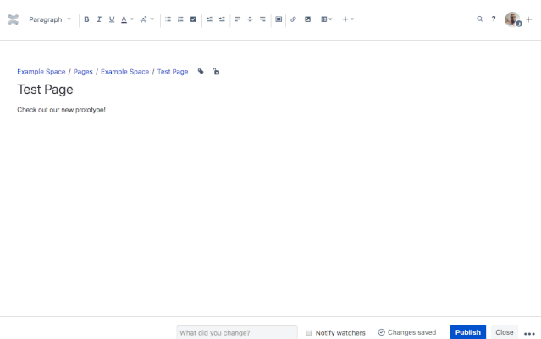Close the editor with Close button

point(505,332)
